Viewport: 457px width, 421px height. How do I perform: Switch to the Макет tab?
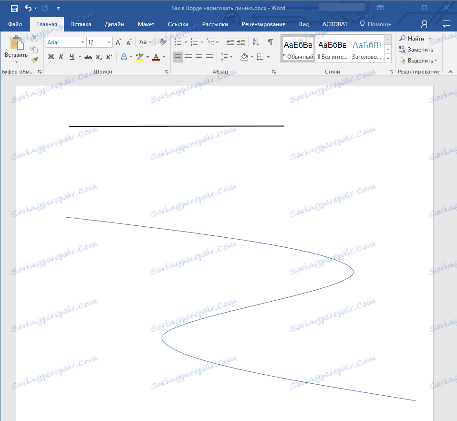tap(145, 24)
